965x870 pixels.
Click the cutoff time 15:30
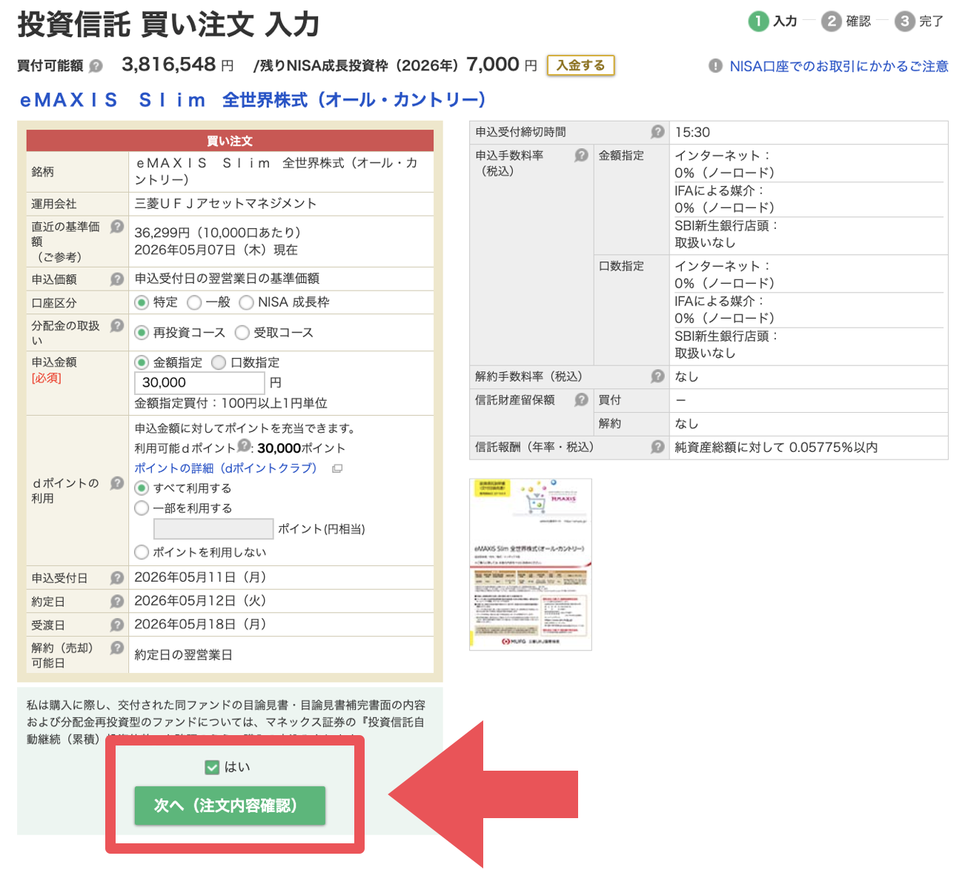coord(692,133)
